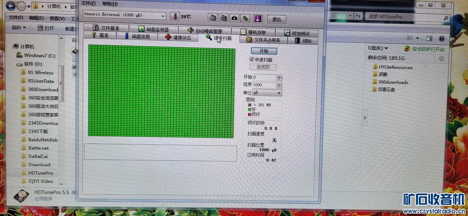Click the 开始 start scan button

click(264, 51)
